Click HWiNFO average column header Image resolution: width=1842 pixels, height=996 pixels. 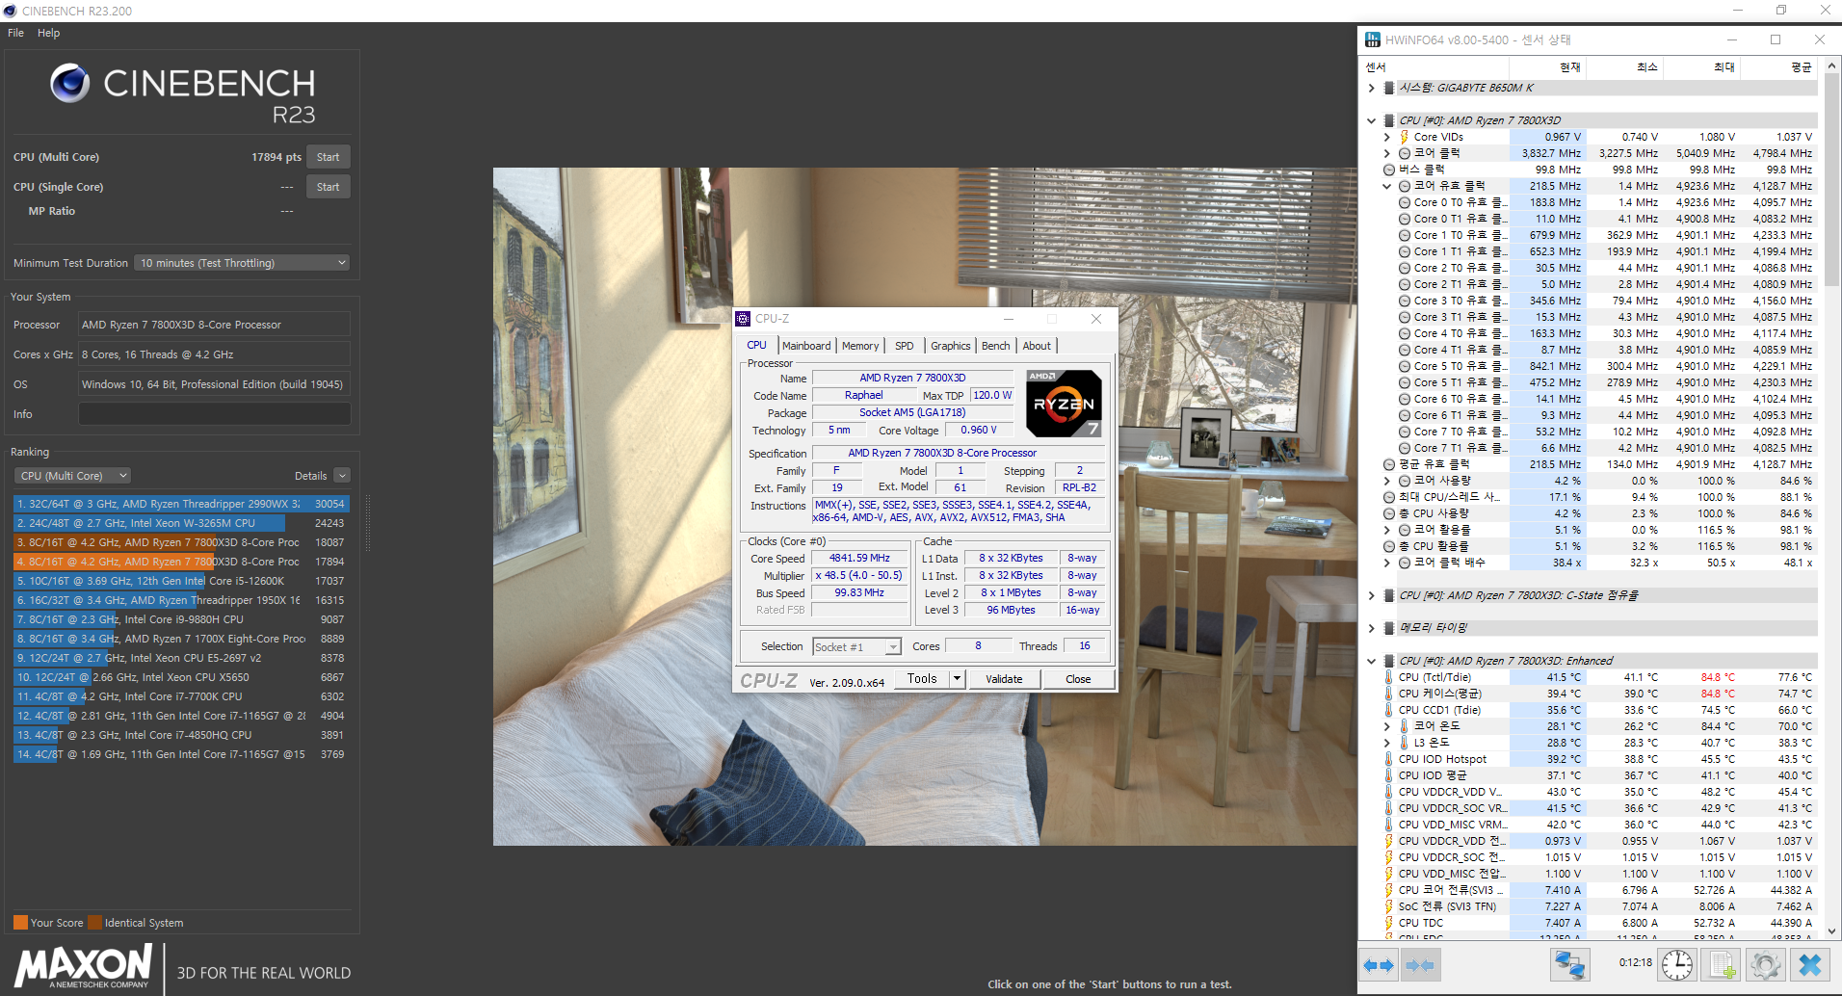[x=1778, y=66]
